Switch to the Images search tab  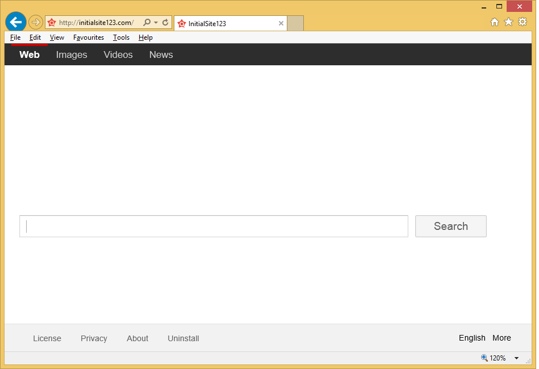pos(72,54)
